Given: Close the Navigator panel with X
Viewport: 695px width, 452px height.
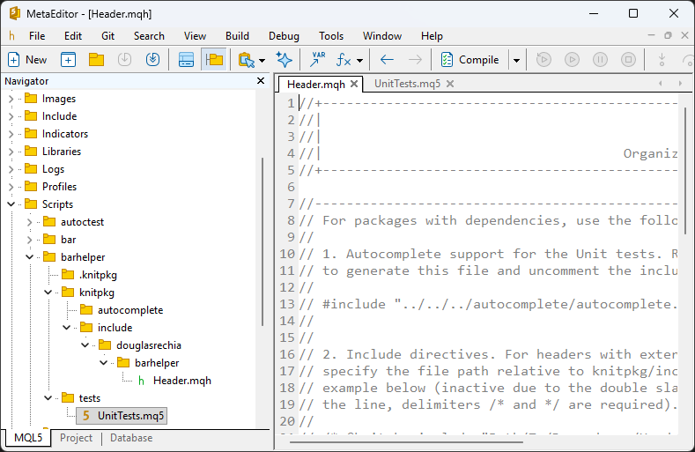Looking at the screenshot, I should click(261, 81).
